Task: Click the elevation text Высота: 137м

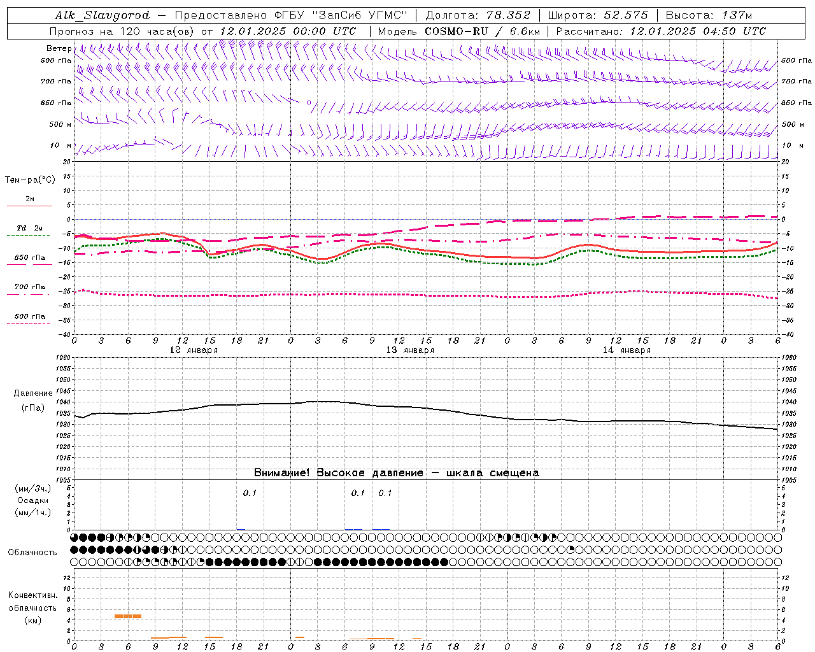Action: click(709, 15)
